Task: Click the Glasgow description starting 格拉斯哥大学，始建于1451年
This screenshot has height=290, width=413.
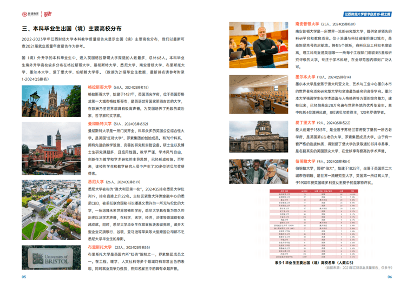Action: [x=136, y=105]
